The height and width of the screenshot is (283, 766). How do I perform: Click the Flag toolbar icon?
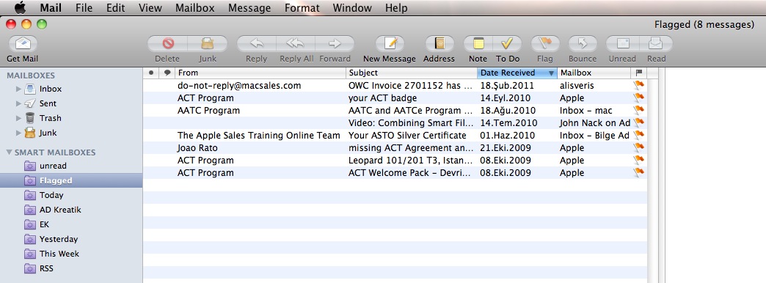click(x=544, y=43)
